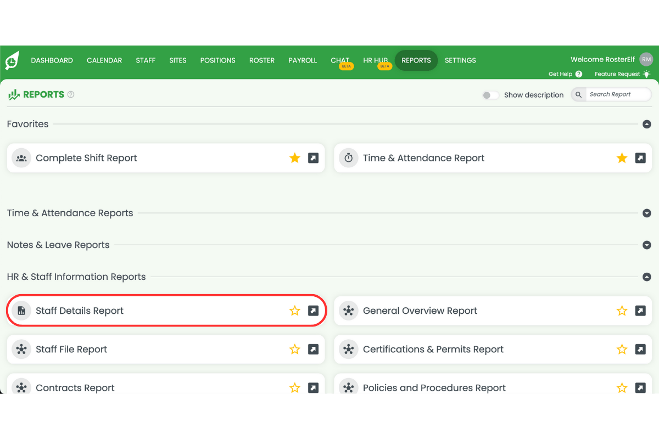Open the Certifications & Permits Report
The height and width of the screenshot is (439, 659).
pos(433,349)
